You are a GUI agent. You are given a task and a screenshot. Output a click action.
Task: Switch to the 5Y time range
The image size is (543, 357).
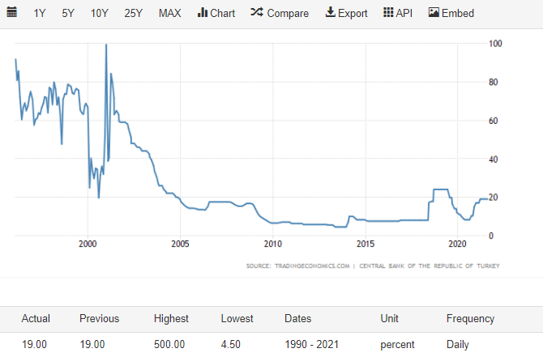coord(69,13)
